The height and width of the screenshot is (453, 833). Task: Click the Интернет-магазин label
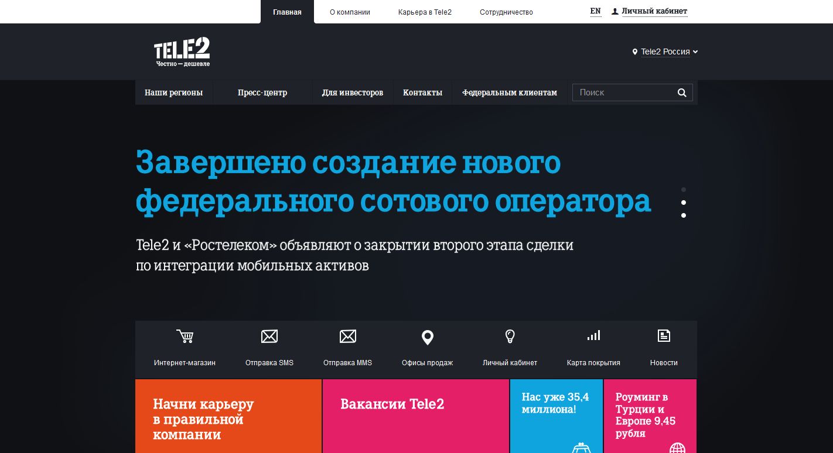pyautogui.click(x=185, y=363)
